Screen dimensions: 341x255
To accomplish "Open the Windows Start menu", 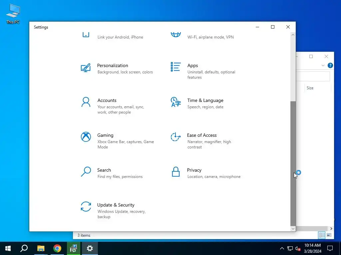I will click(8, 248).
